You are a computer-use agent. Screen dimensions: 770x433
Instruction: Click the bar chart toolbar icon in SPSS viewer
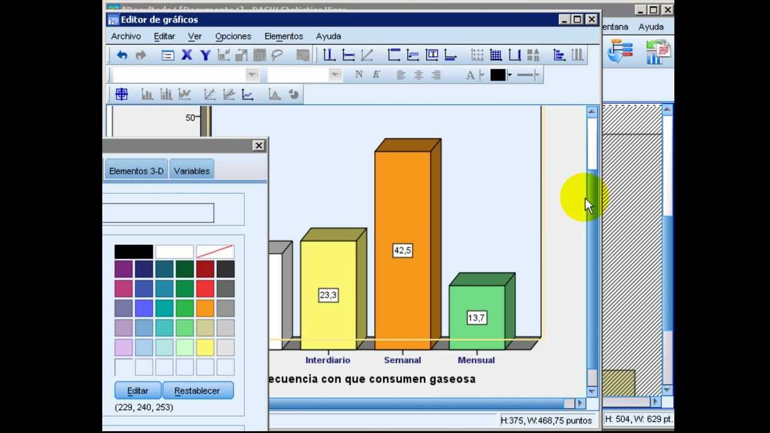(x=658, y=52)
